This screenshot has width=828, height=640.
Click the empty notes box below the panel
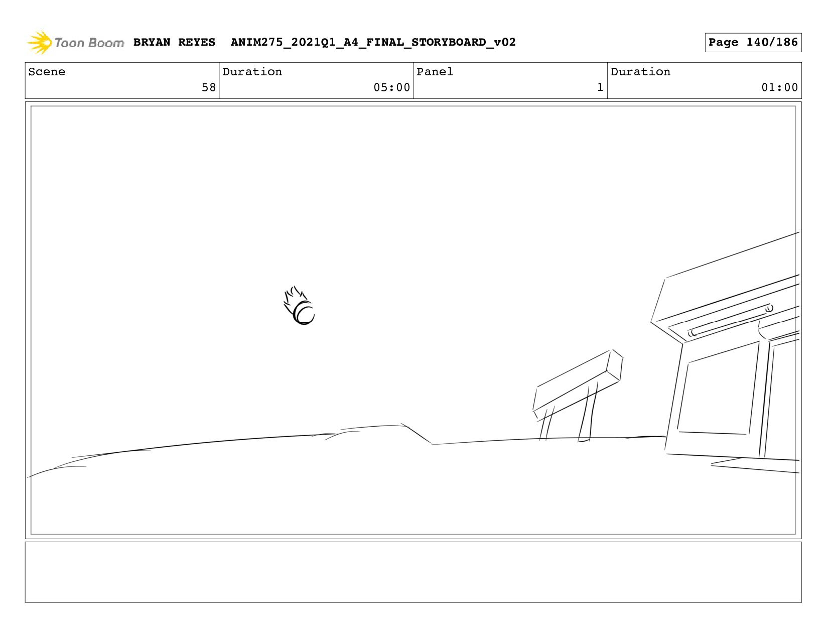tap(413, 572)
